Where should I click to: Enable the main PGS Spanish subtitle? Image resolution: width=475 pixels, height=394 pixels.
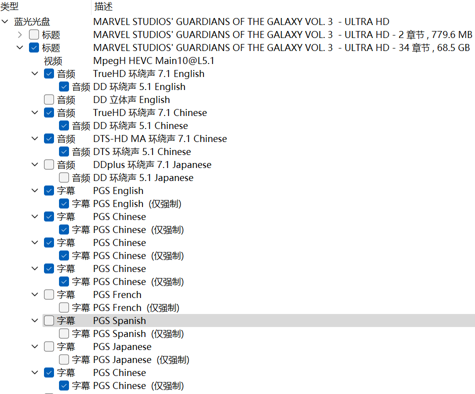pyautogui.click(x=49, y=320)
